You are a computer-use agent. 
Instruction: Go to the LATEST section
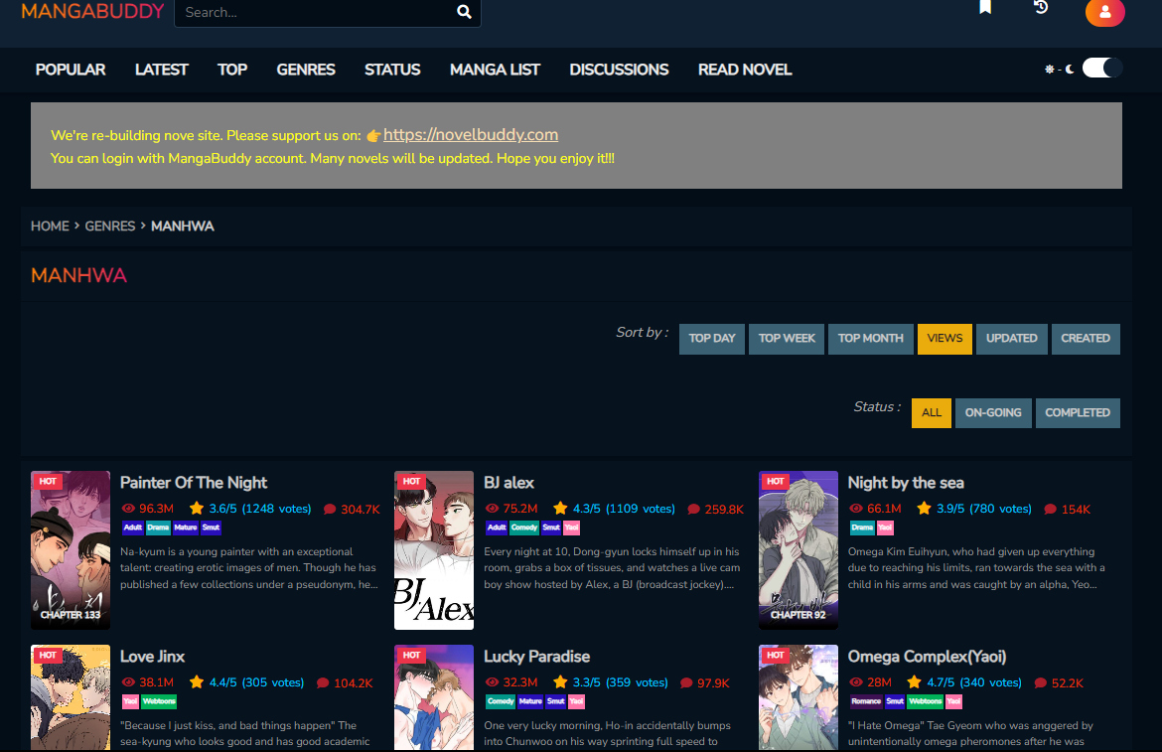[162, 70]
